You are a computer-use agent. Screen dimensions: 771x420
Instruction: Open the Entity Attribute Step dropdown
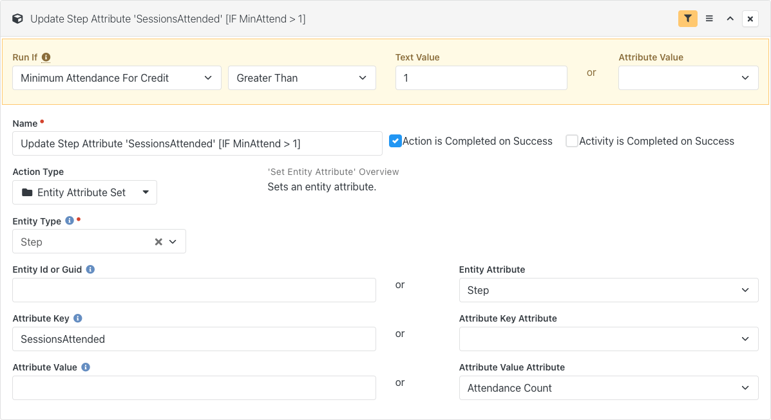pos(609,290)
